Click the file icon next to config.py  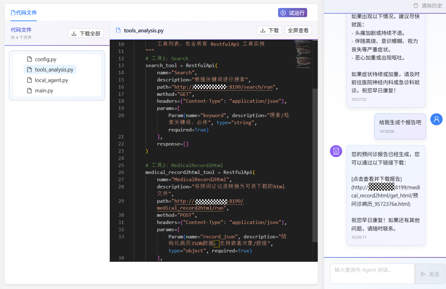(x=29, y=59)
